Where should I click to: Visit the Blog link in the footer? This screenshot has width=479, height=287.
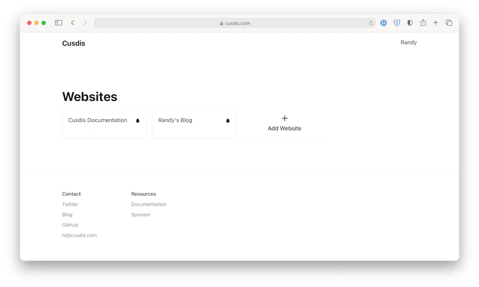point(67,214)
